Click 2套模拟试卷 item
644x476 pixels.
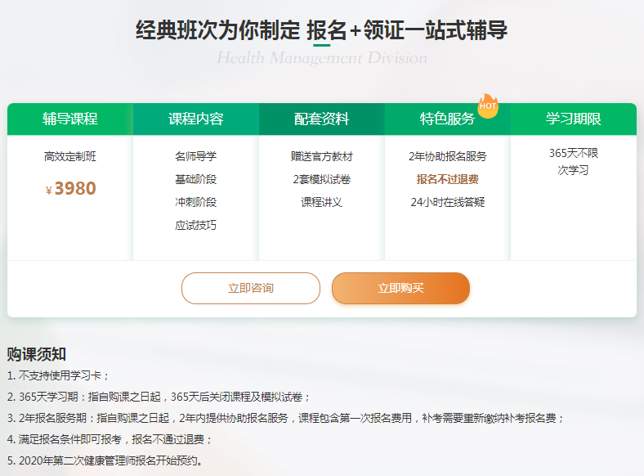click(322, 179)
